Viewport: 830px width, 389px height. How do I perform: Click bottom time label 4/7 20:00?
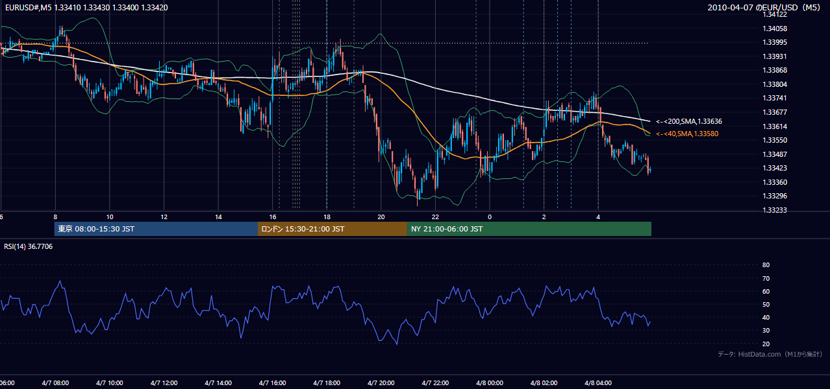[381, 383]
